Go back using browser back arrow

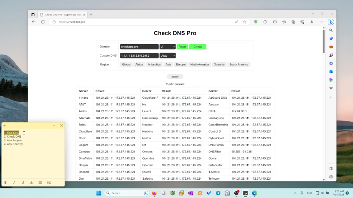point(34,22)
